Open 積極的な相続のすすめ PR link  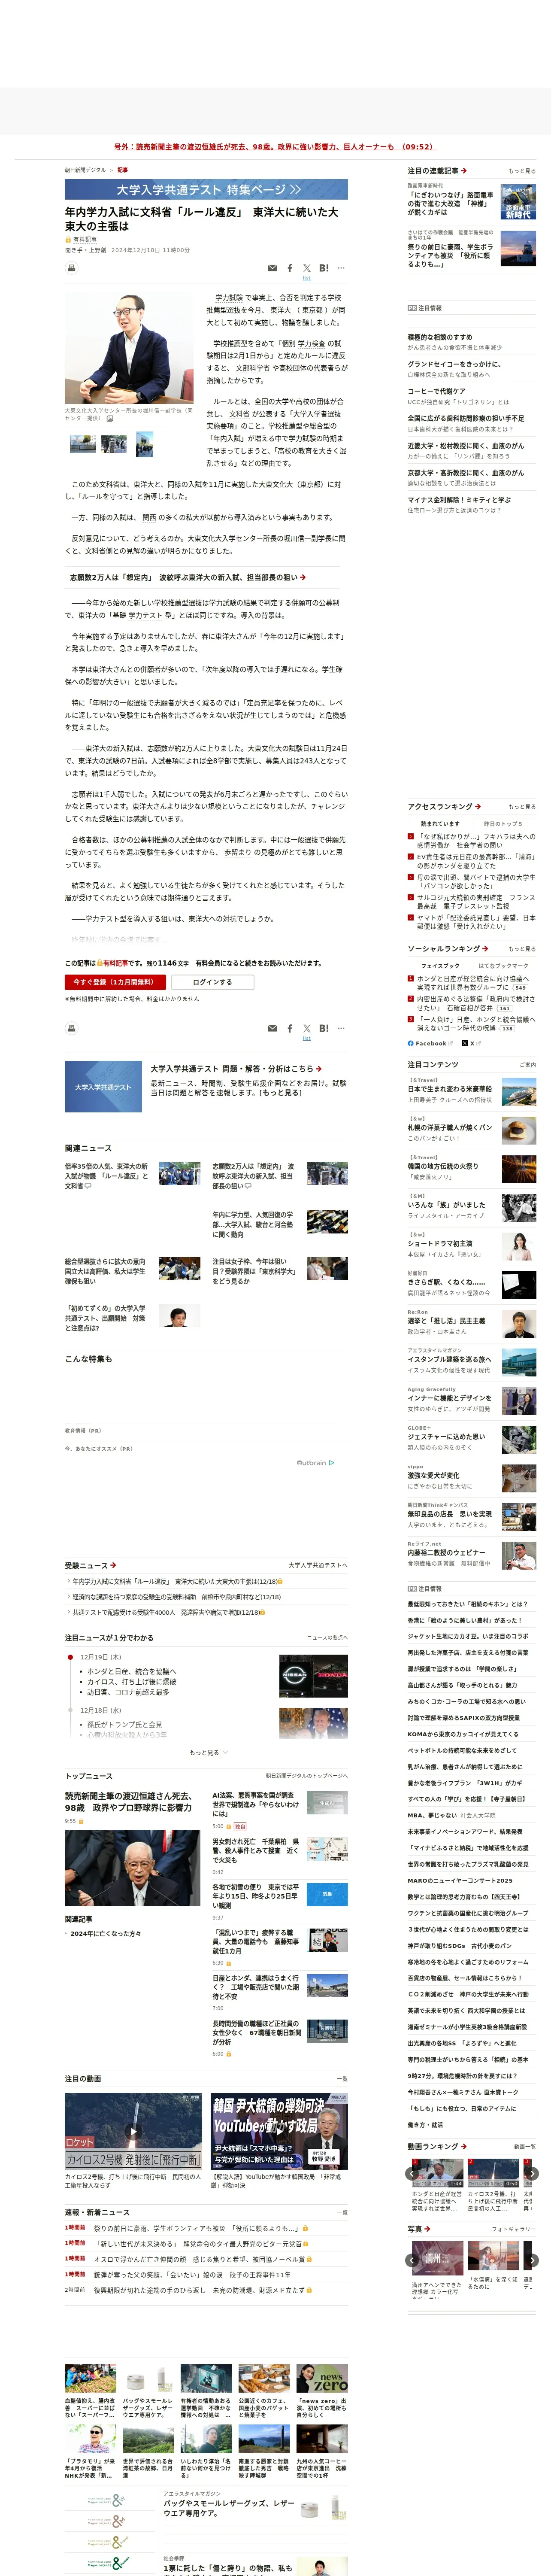440,337
